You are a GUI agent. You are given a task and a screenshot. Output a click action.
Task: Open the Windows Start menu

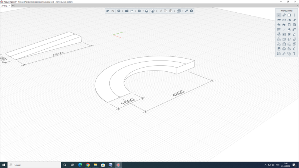coord(4,165)
